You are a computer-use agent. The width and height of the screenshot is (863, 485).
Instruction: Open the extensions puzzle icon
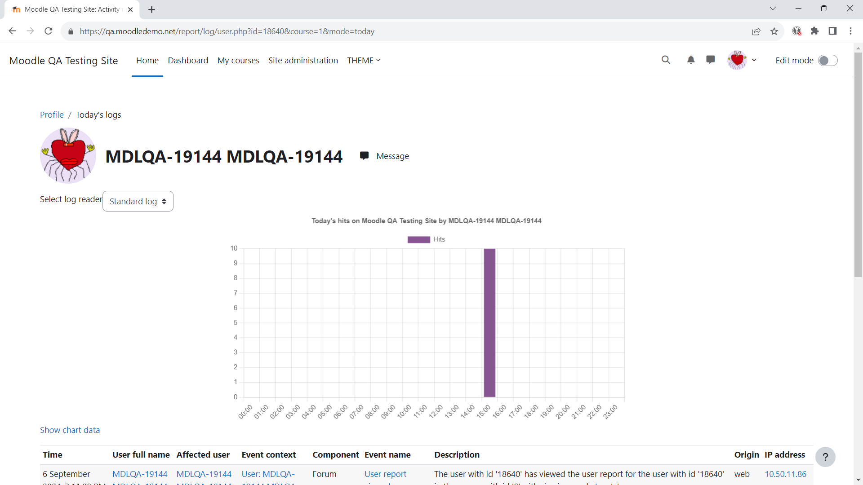pyautogui.click(x=814, y=31)
